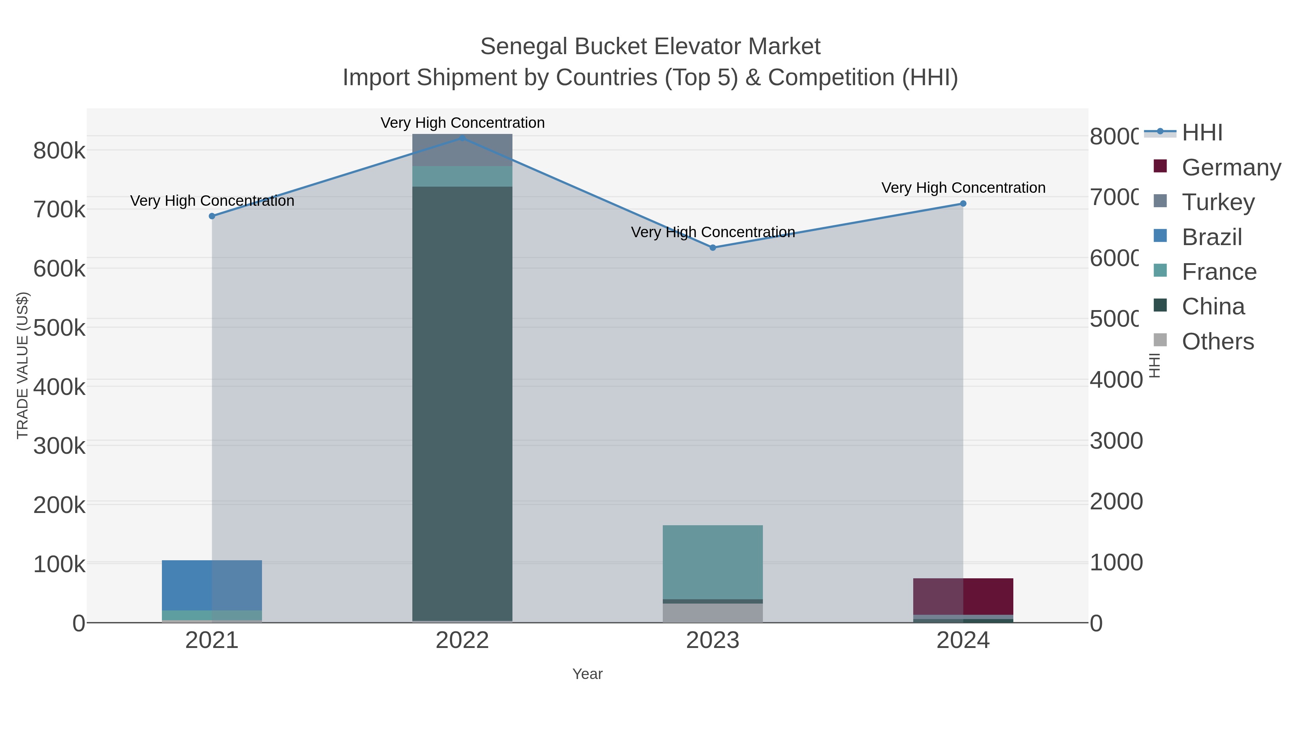The height and width of the screenshot is (731, 1301).
Task: Click the HHI data point for 2024
Action: [x=963, y=203]
